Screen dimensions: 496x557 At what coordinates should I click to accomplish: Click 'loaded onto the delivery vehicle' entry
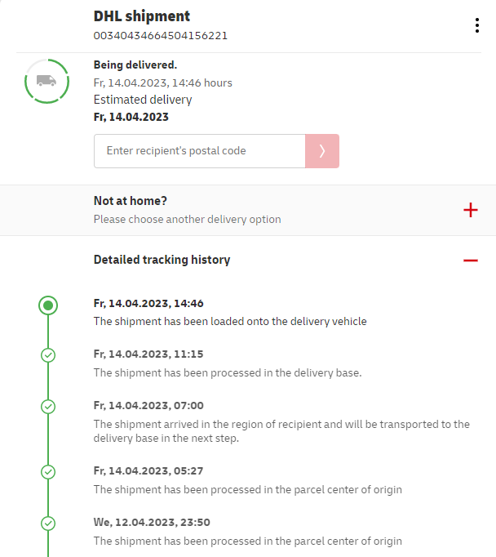tap(230, 321)
